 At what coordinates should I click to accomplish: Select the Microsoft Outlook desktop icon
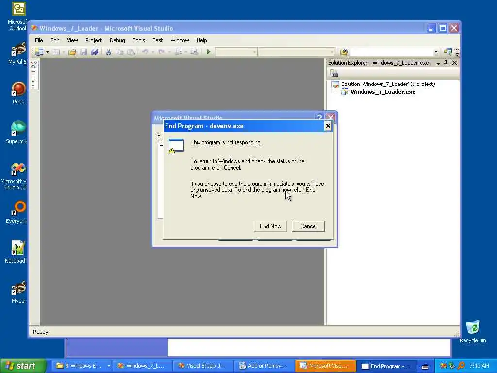(x=18, y=17)
